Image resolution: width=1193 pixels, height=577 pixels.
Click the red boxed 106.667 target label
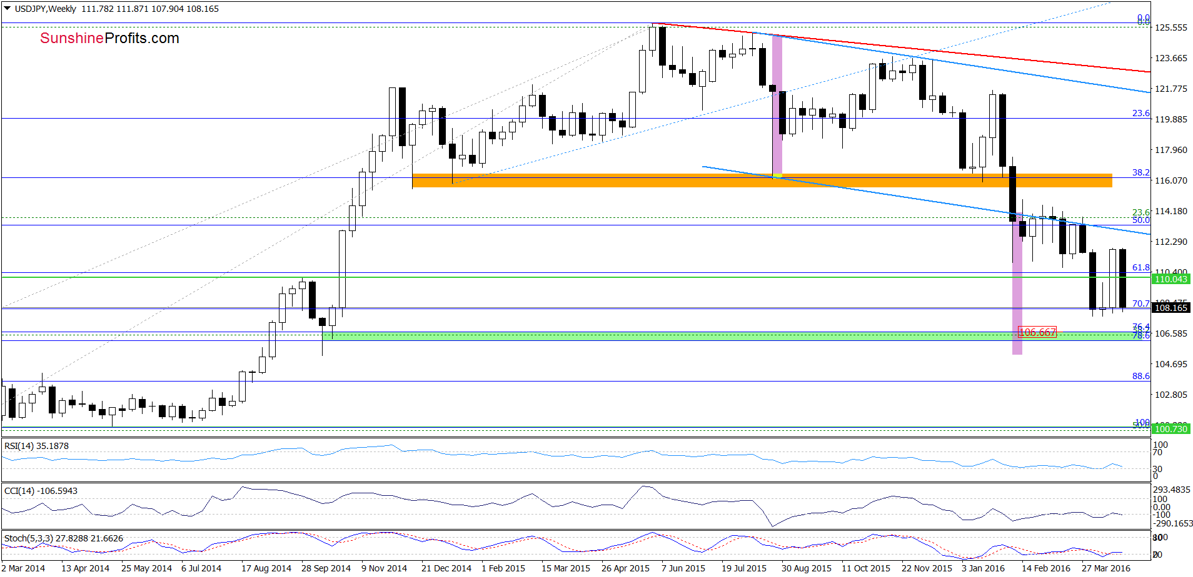(1037, 332)
